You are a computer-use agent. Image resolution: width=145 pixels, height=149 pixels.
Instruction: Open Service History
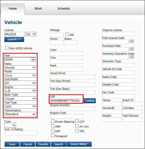[x=79, y=144]
